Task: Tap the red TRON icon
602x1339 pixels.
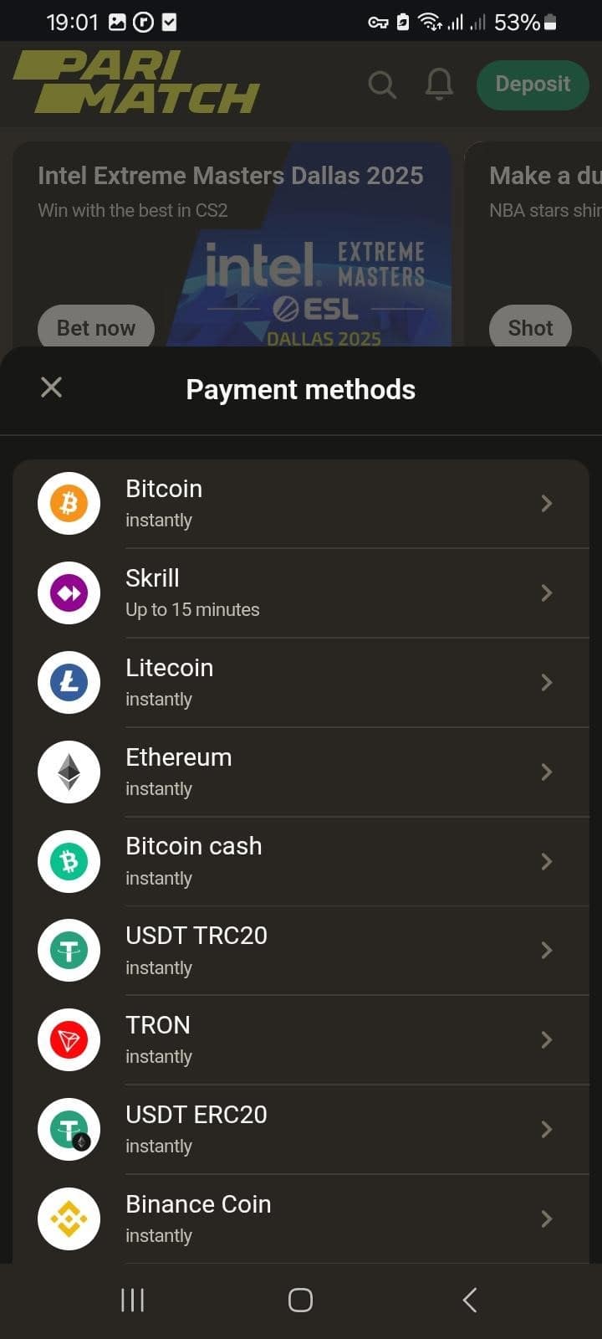Action: point(69,1040)
